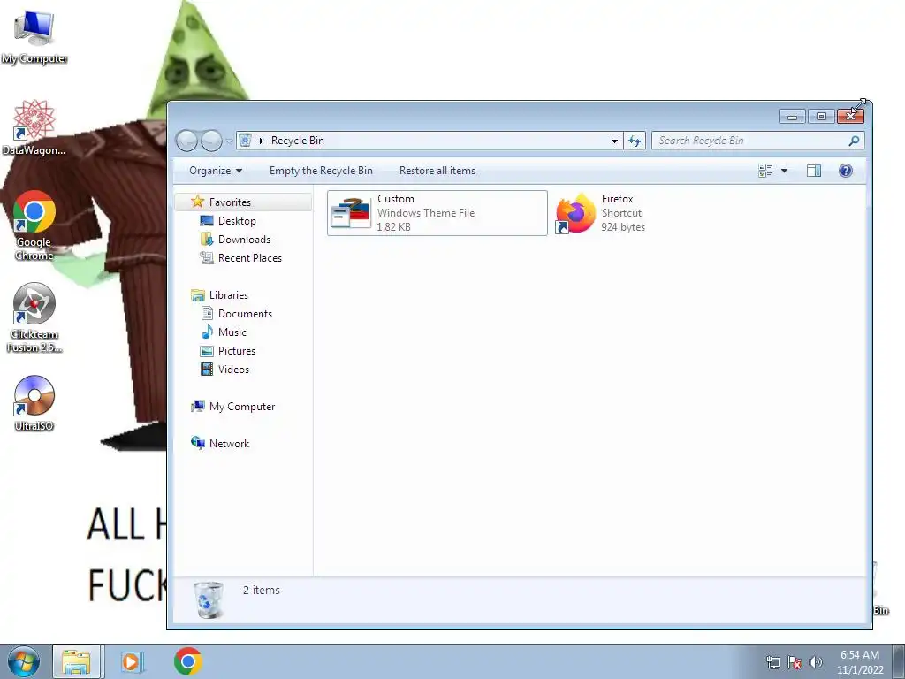Click Show desktop button at taskbar end
905x679 pixels.
899,661
